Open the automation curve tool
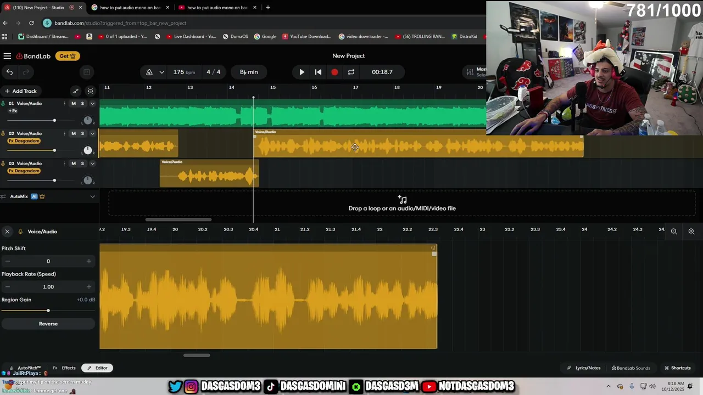Viewport: 703px width, 395px height. coord(76,91)
